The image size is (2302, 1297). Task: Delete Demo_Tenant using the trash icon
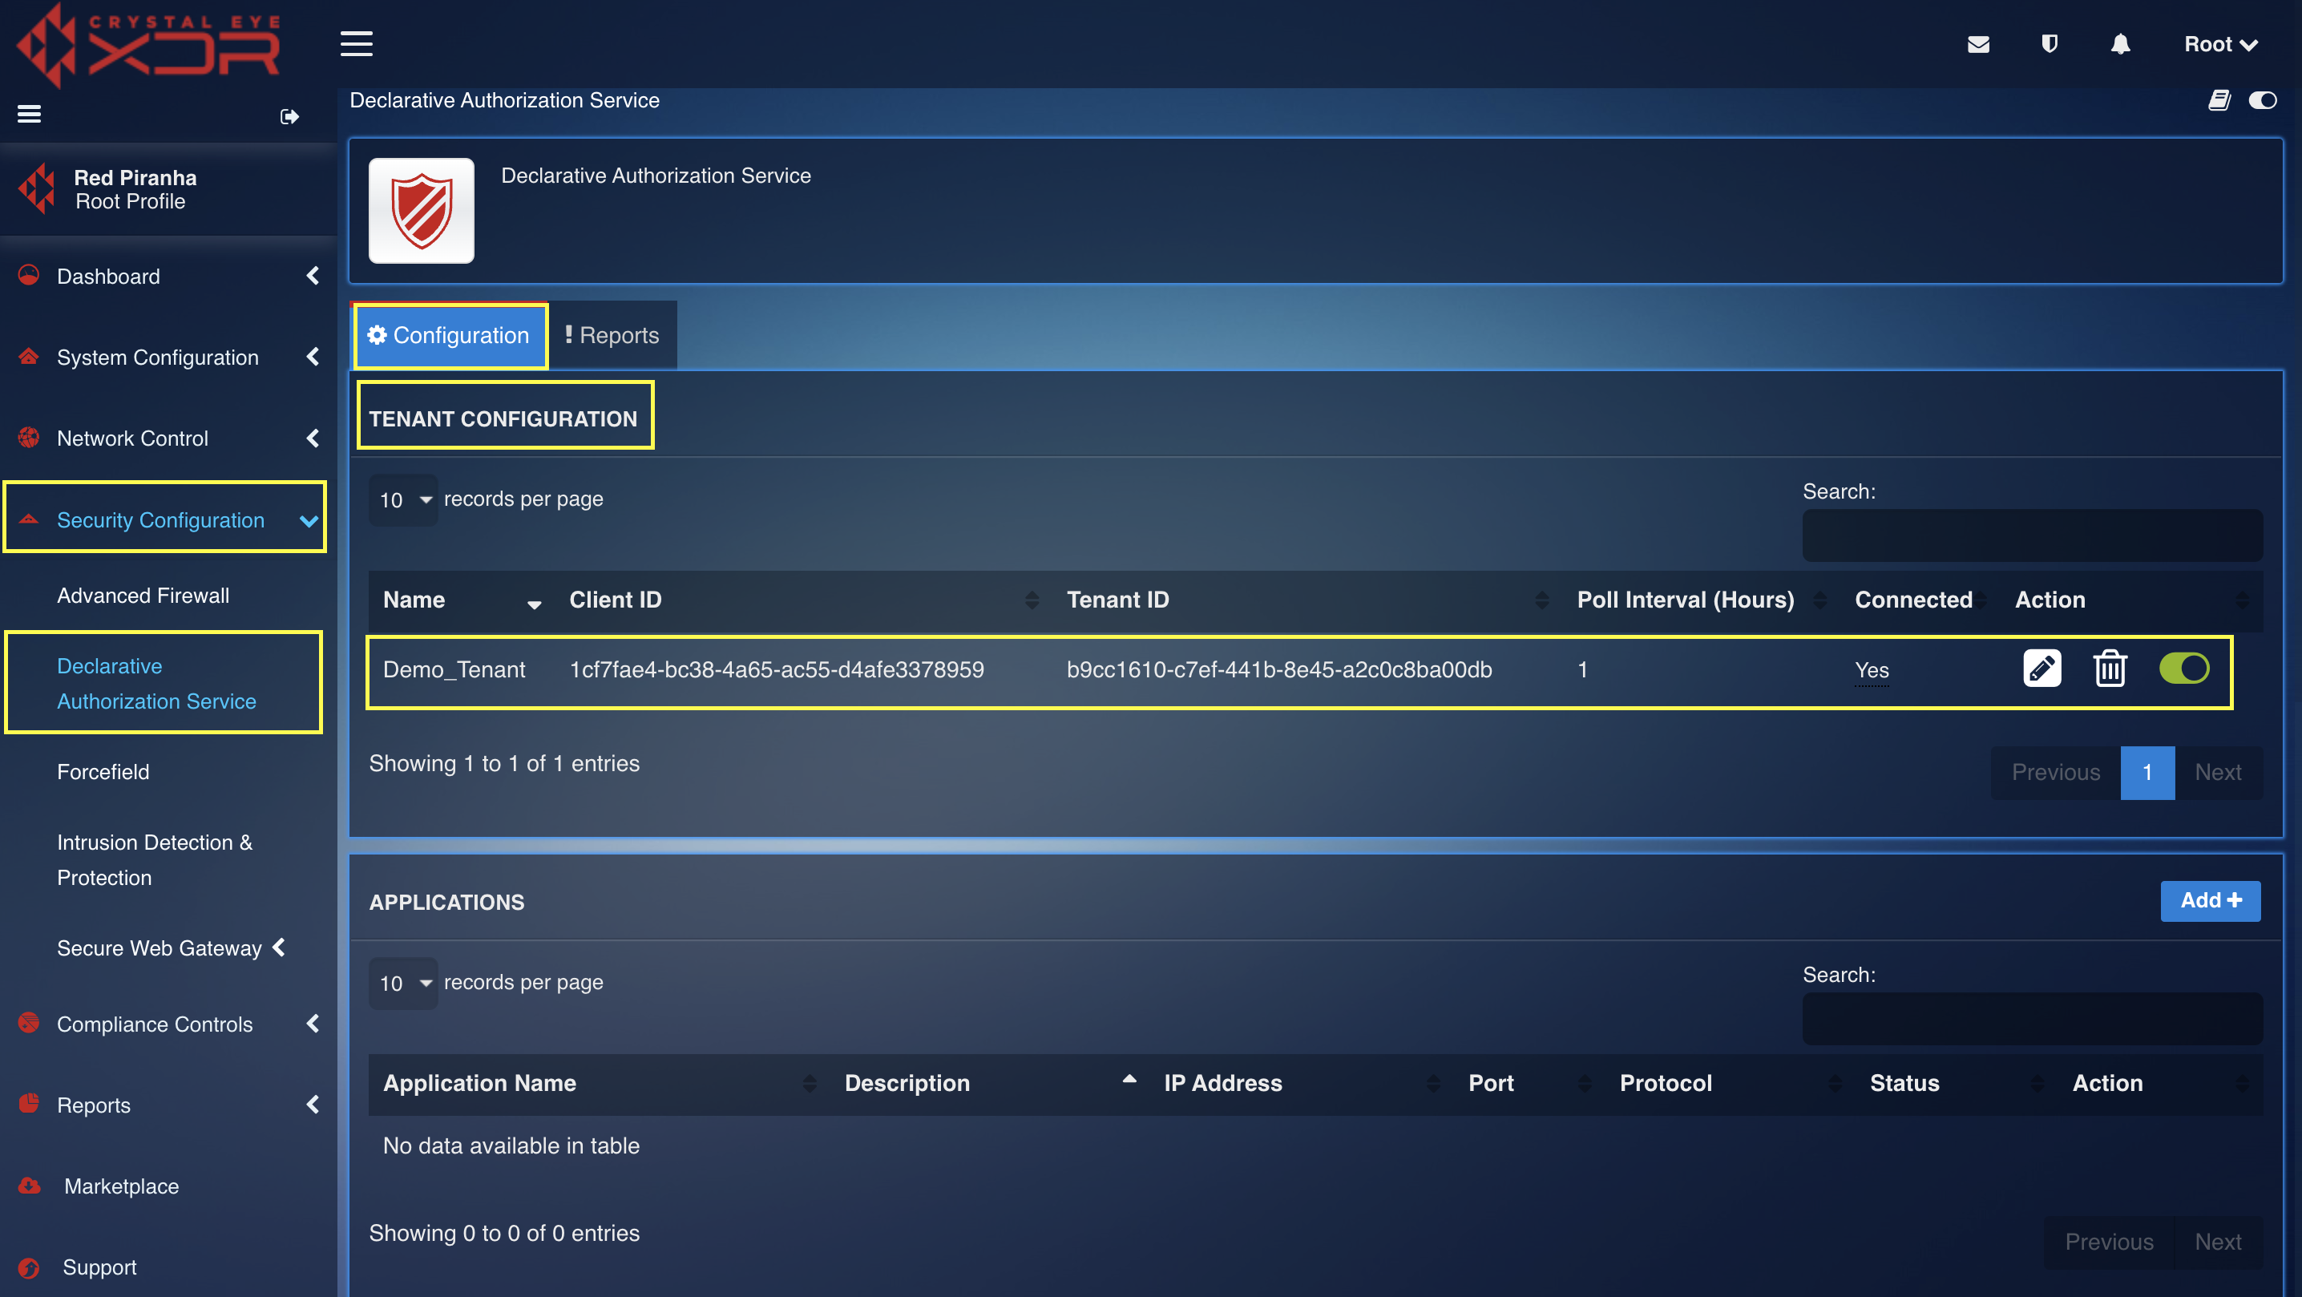click(x=2110, y=668)
